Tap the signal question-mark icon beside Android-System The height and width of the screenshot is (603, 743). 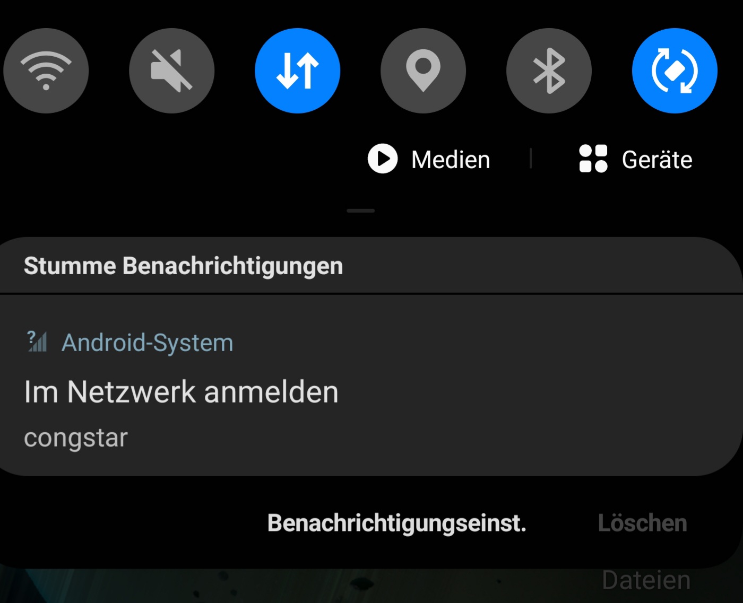pos(37,342)
